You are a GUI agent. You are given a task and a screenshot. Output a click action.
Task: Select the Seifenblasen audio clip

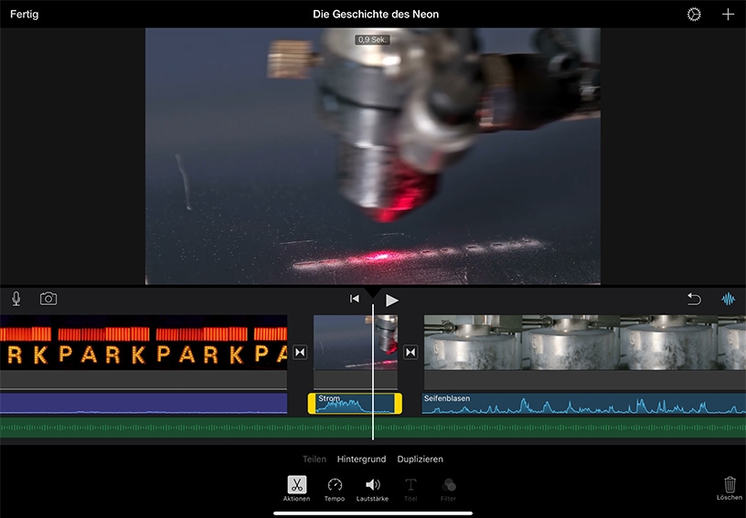584,404
